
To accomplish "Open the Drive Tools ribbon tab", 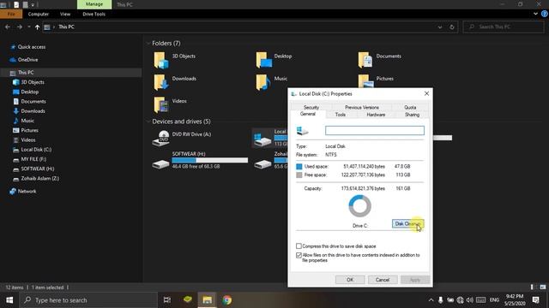I will [x=94, y=14].
